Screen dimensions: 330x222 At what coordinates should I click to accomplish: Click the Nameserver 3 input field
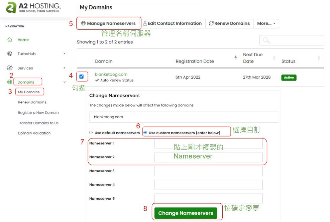[208, 171]
